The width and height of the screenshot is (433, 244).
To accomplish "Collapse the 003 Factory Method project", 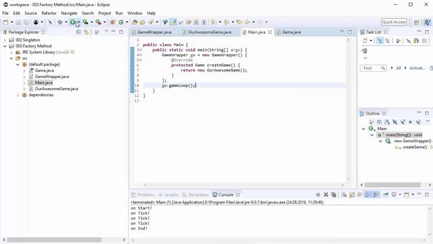I will (x=5, y=46).
